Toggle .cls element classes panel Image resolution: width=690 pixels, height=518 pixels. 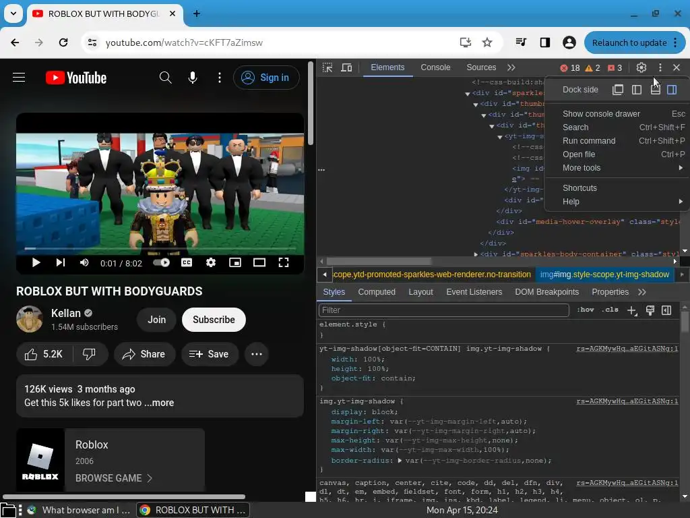coord(610,310)
